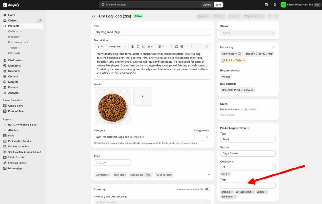Go to Inventory submenu
322x204 pixels.
coord(14,37)
